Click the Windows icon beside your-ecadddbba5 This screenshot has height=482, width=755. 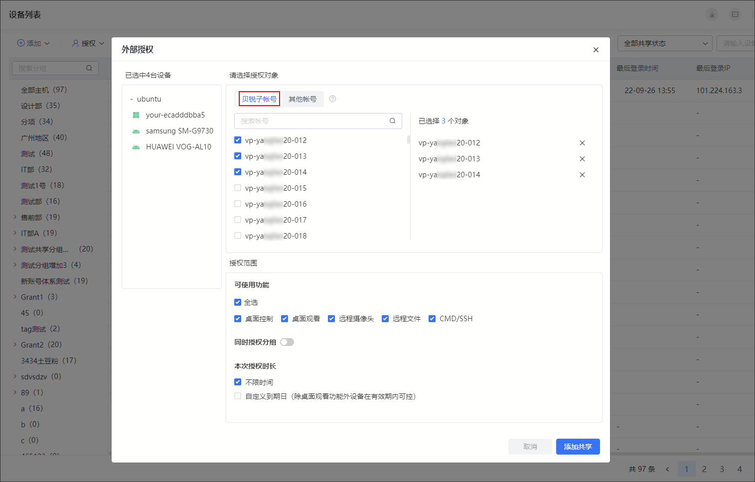click(x=136, y=115)
